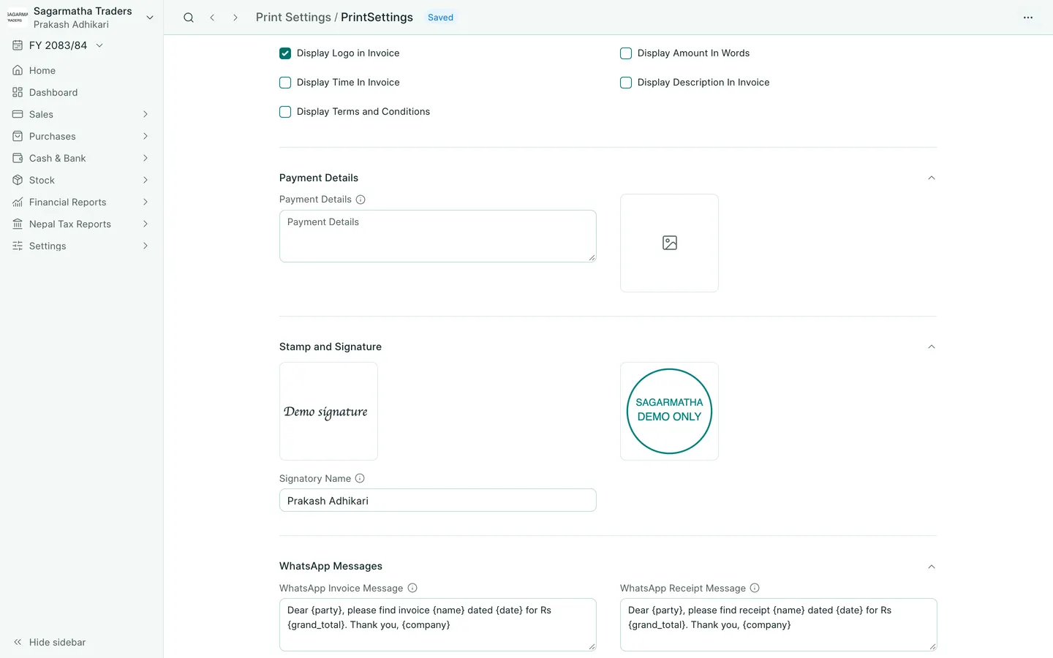This screenshot has width=1053, height=658.
Task: Focus the Signatory Name input field
Action: pyautogui.click(x=438, y=500)
